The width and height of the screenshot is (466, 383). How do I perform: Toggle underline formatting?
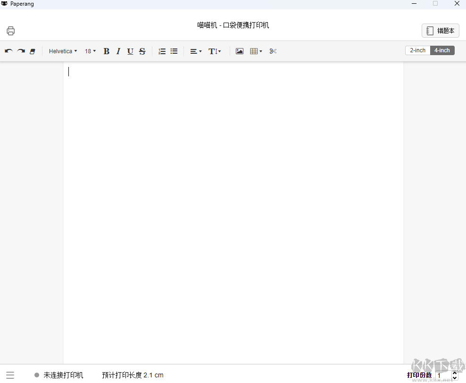coord(130,51)
